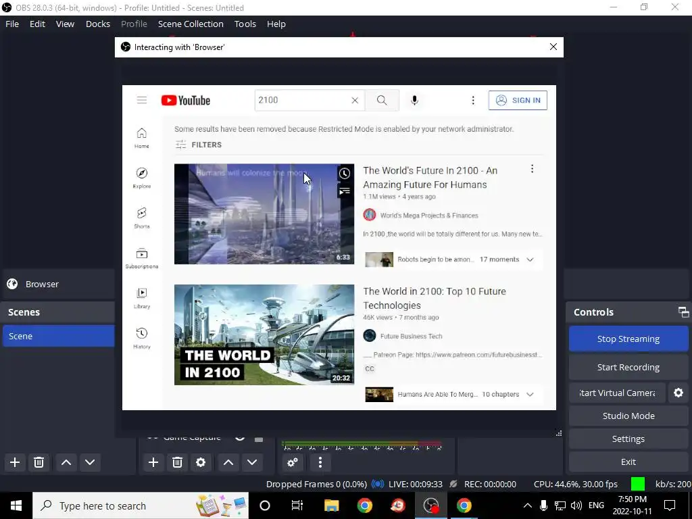Viewport: 692px width, 519px height.
Task: Open Explore in YouTube sidebar
Action: click(x=142, y=178)
